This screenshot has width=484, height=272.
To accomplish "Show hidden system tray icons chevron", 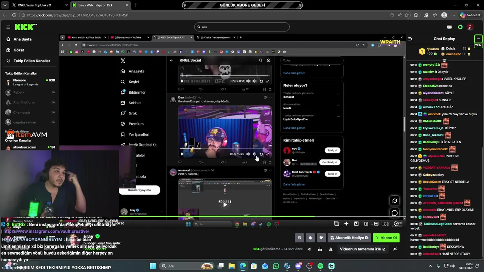I will coord(430,266).
